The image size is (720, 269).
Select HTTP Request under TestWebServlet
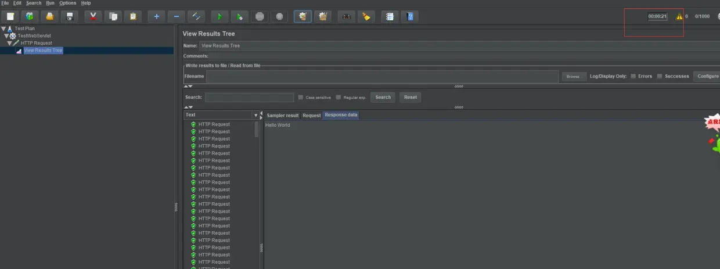[37, 43]
